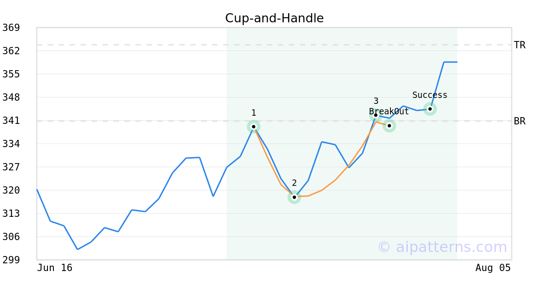
Task: Click the 369 price axis label
Action: [11, 28]
